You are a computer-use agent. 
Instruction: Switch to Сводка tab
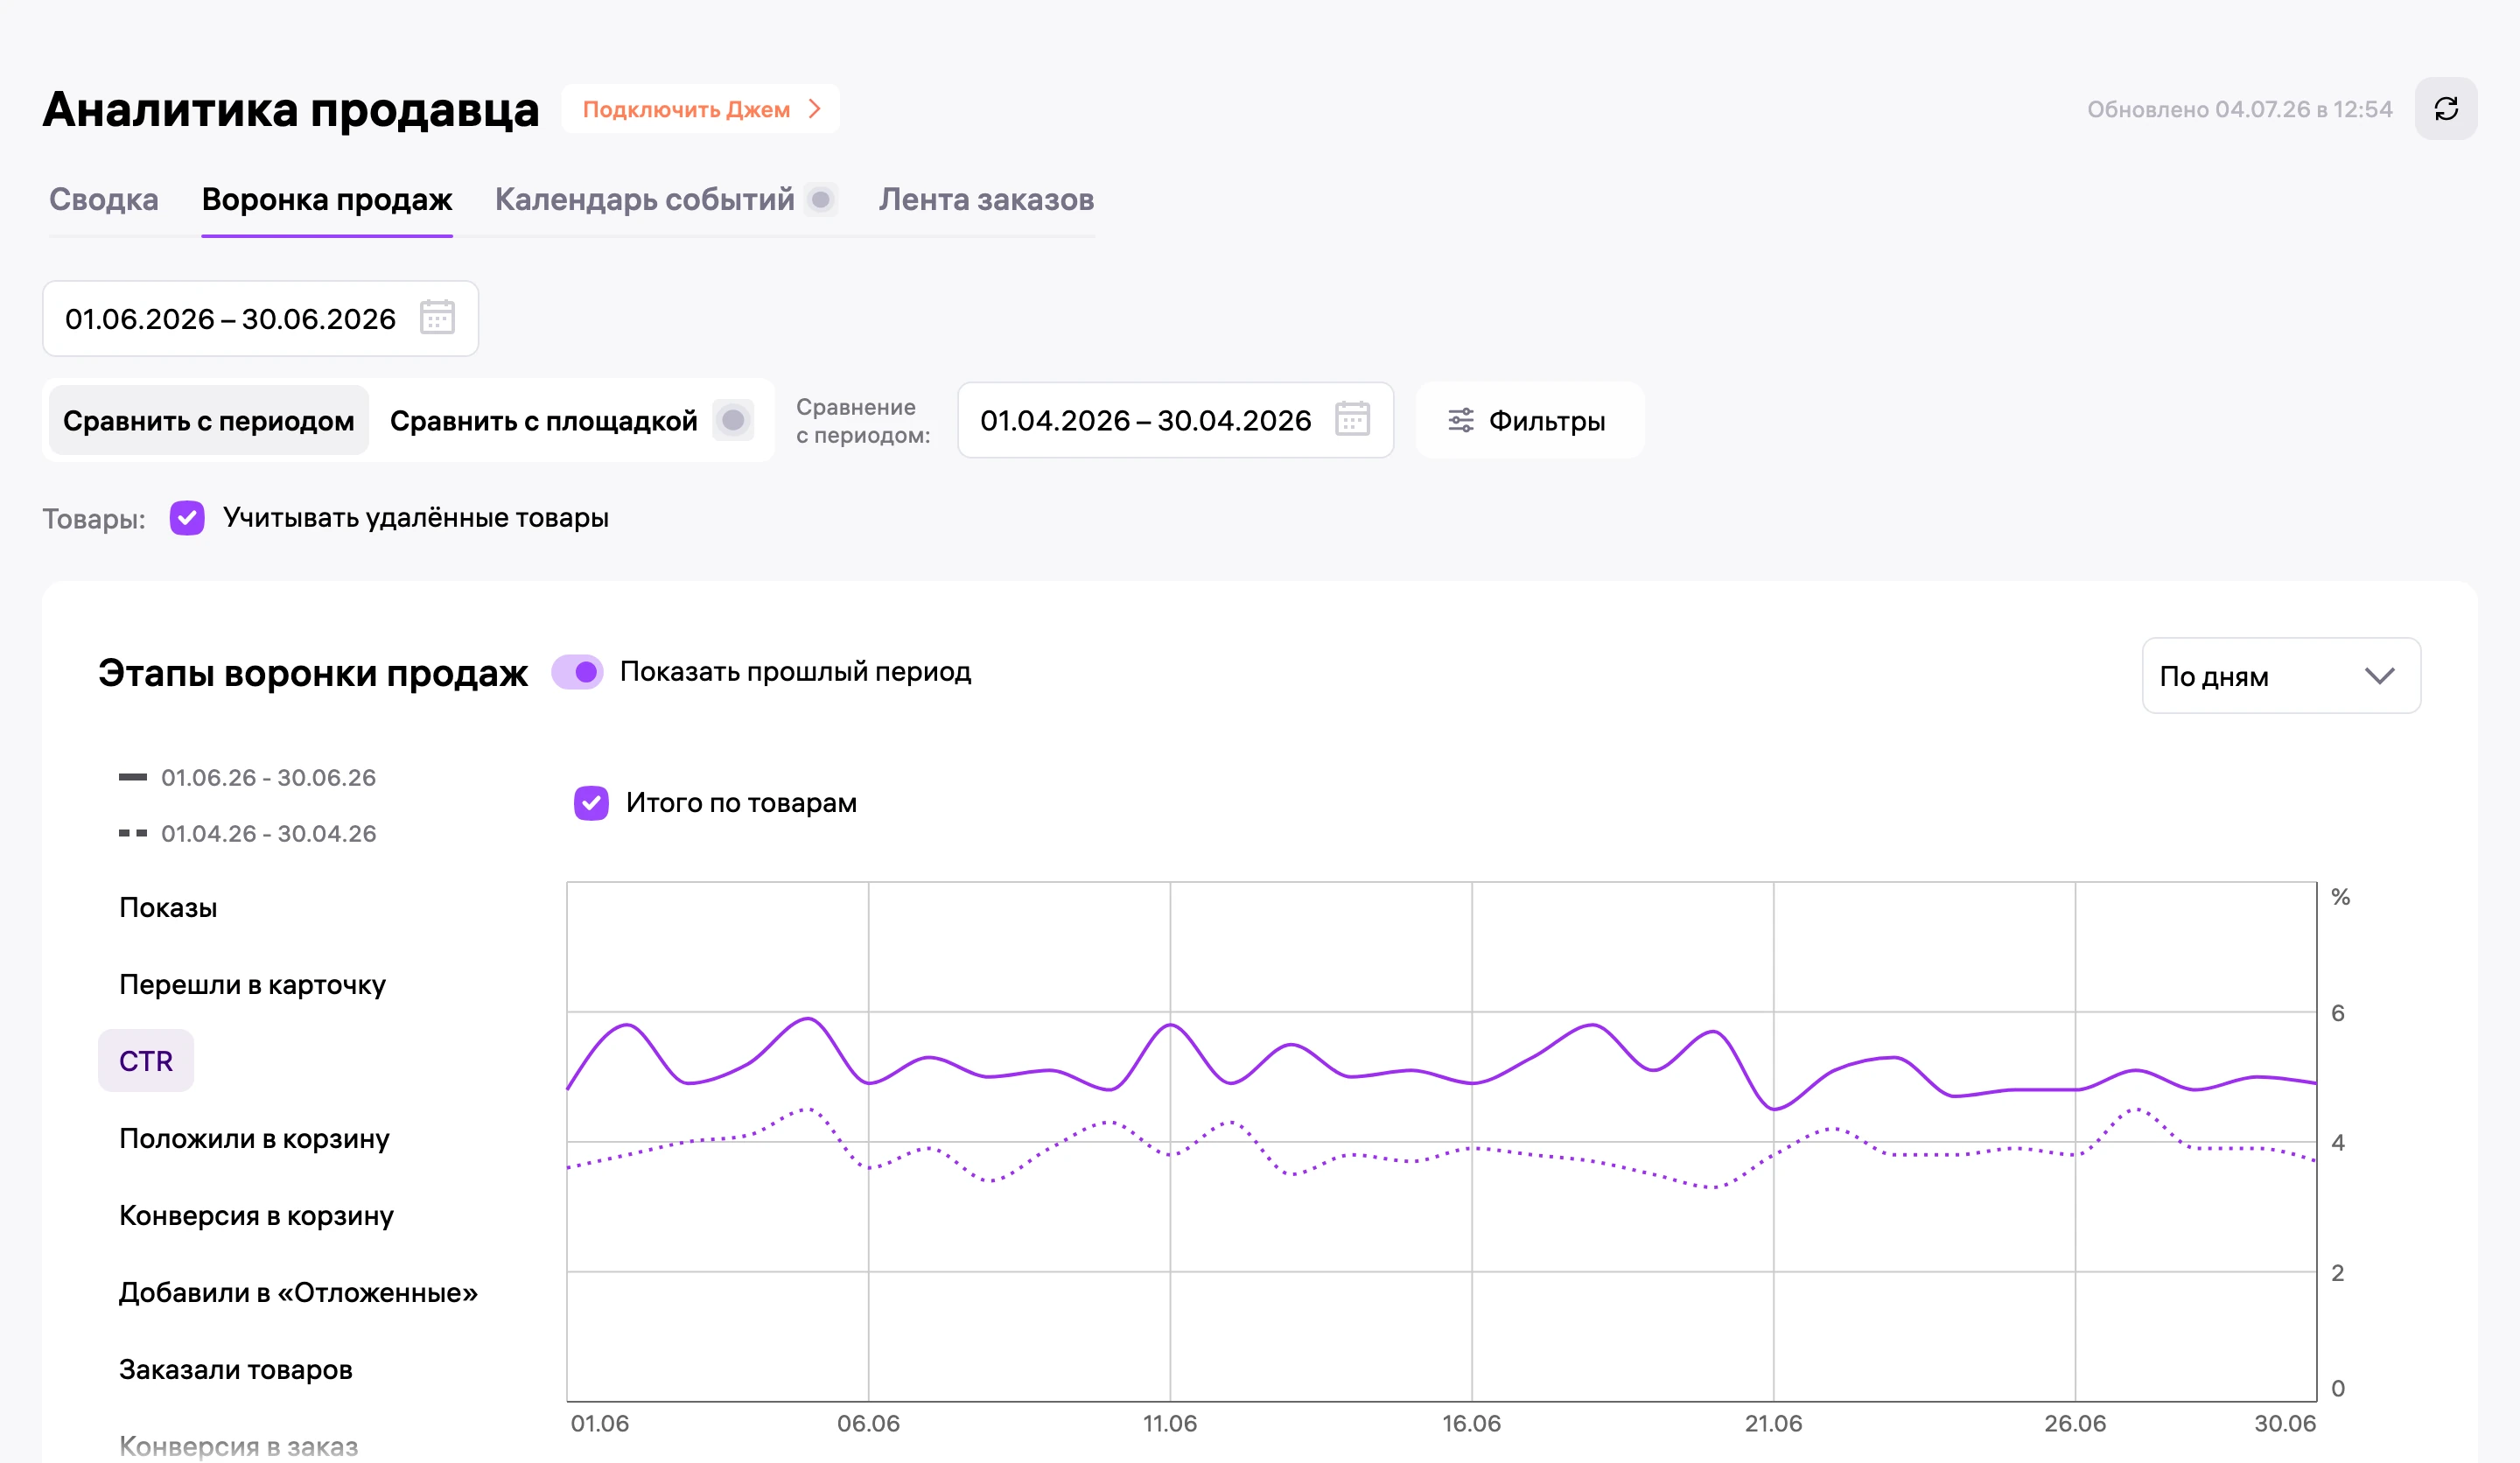(104, 200)
